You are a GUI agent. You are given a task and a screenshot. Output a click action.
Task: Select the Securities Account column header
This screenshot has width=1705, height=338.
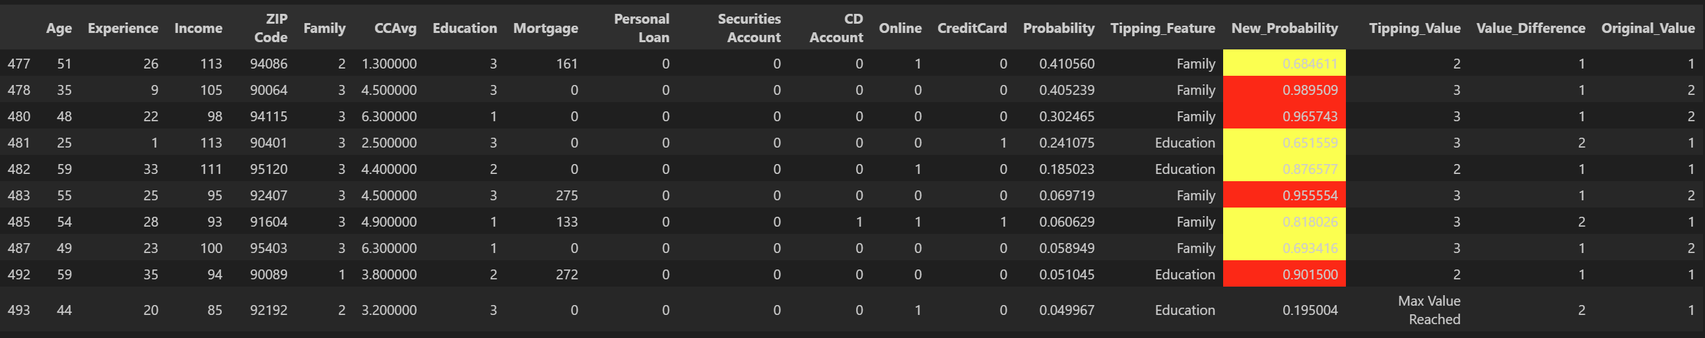pyautogui.click(x=749, y=28)
